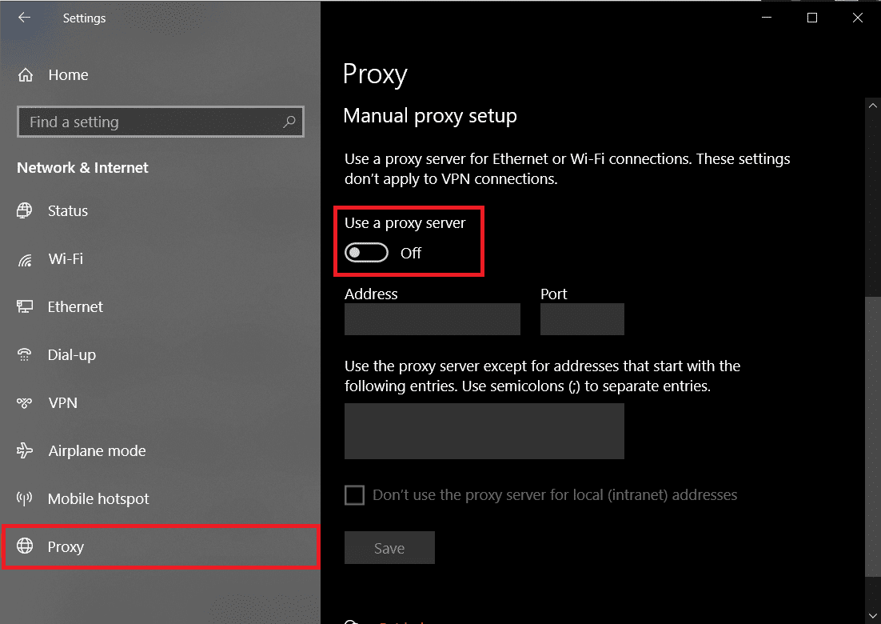
Task: Select Network & Internet section heading
Action: click(x=82, y=167)
